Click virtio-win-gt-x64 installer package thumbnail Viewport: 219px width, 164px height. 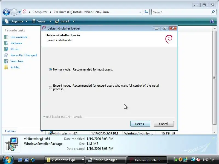point(12,144)
